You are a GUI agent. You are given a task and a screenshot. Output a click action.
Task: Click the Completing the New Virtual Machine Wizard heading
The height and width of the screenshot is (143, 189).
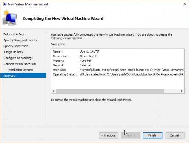[63, 19]
